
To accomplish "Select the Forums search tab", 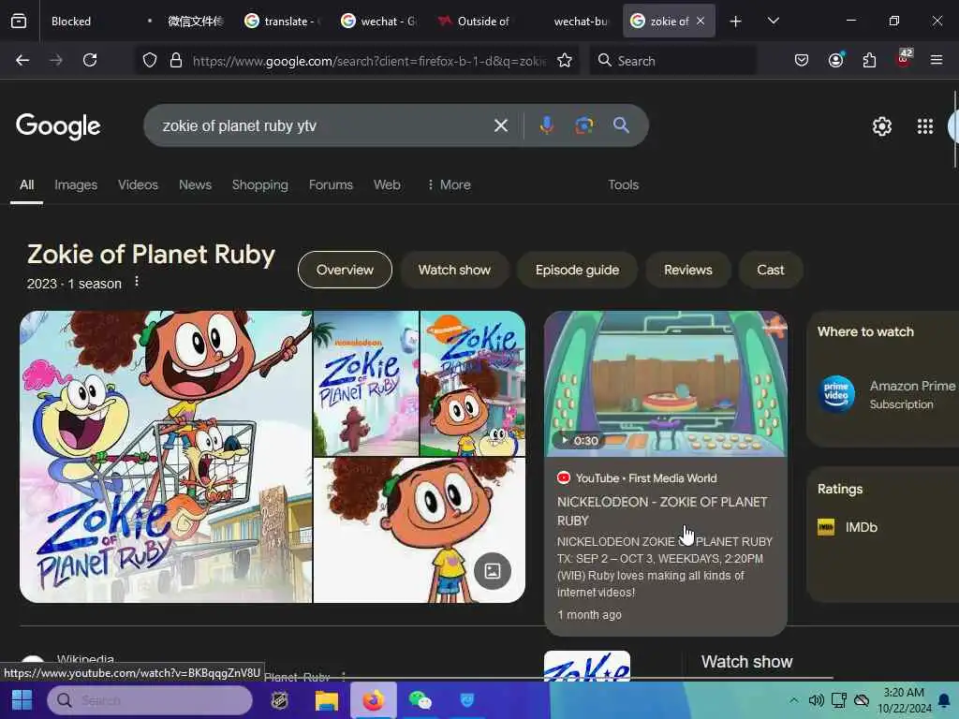I will click(331, 184).
